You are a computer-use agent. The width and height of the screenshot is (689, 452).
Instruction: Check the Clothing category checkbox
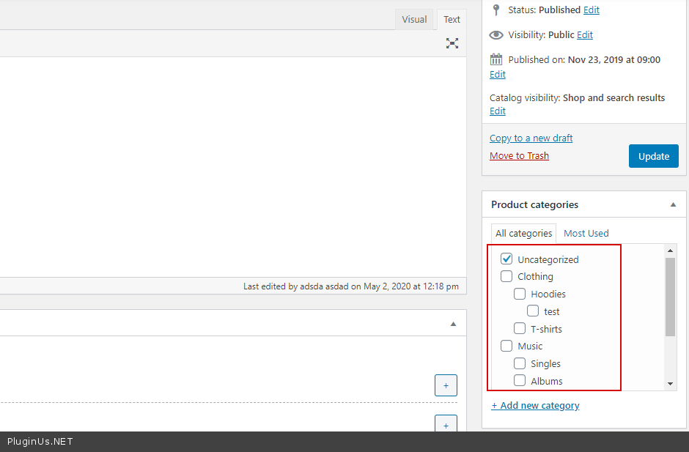click(x=506, y=276)
